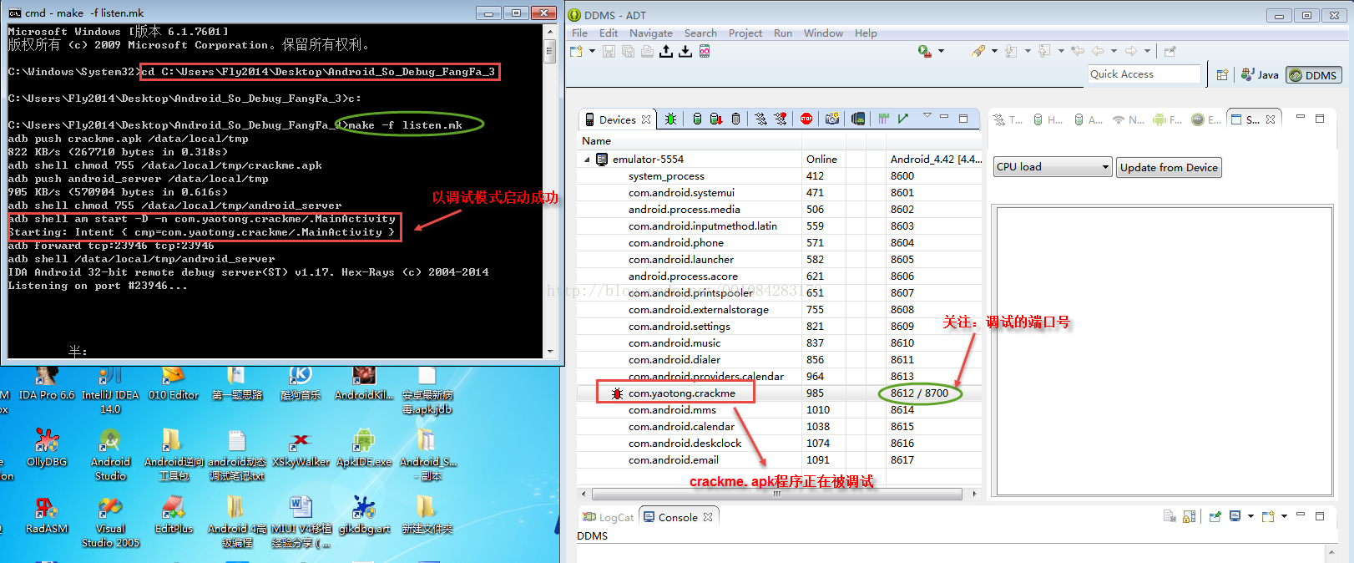1354x563 pixels.
Task: Click Scroll Lock icon in Console toolbar
Action: [1190, 516]
